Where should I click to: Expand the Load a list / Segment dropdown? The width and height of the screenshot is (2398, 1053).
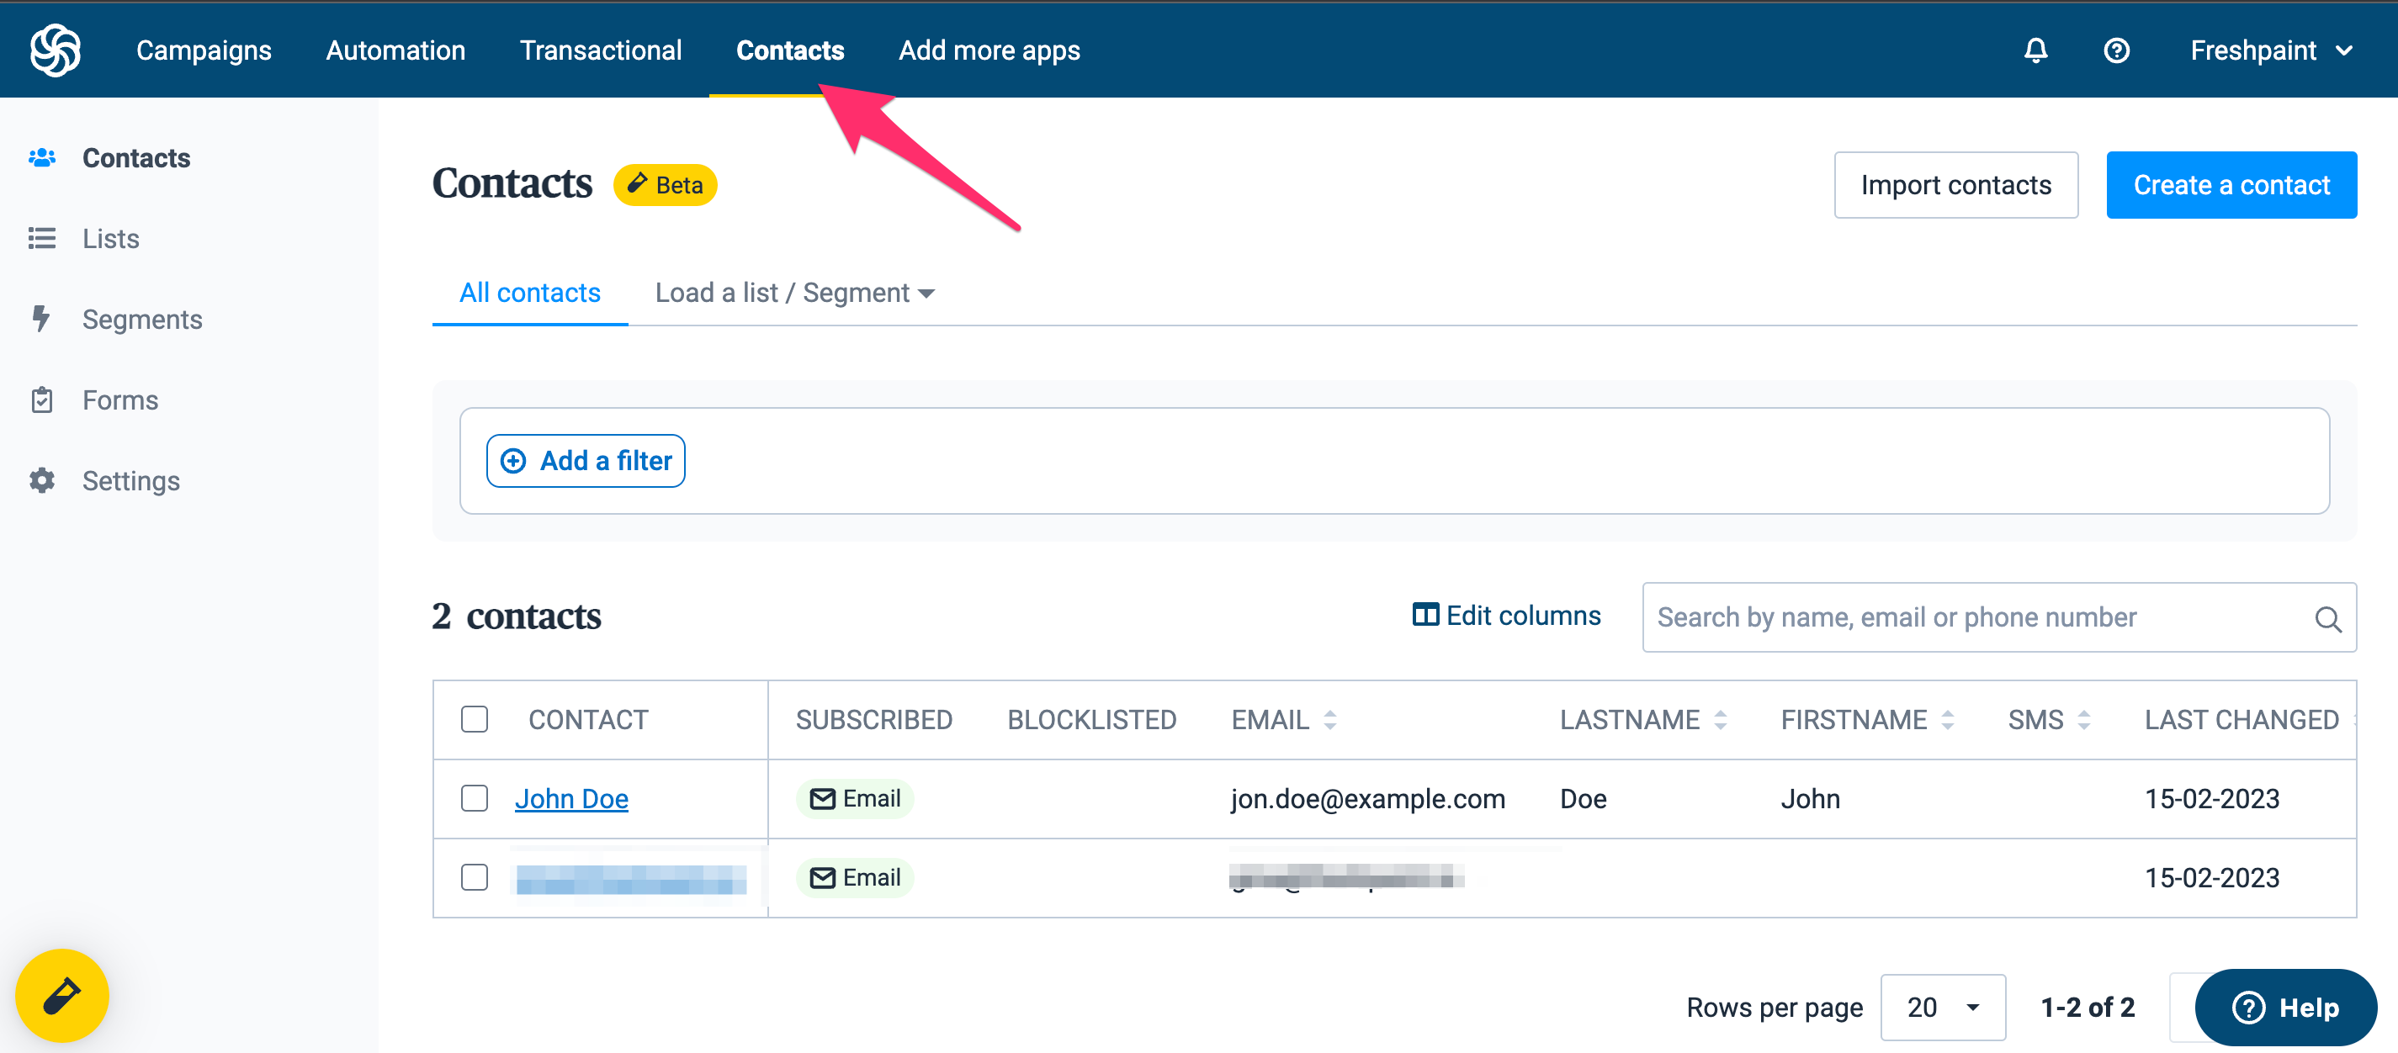coord(794,293)
